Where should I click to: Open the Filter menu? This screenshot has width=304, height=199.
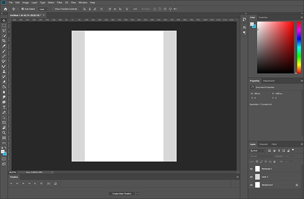click(59, 3)
